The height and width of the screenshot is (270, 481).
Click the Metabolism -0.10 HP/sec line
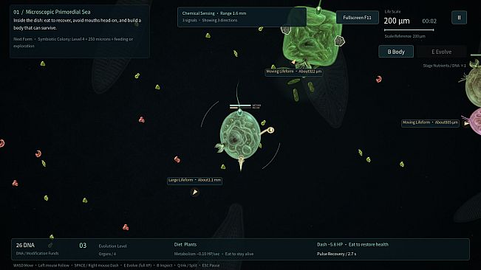coord(214,254)
